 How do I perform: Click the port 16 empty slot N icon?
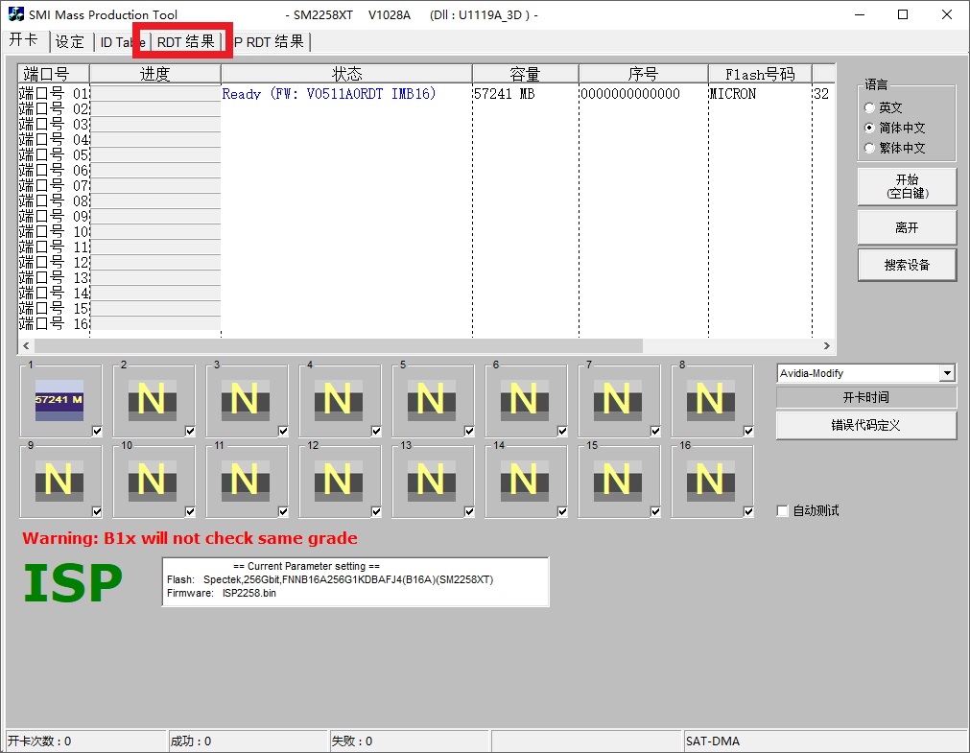(x=710, y=480)
